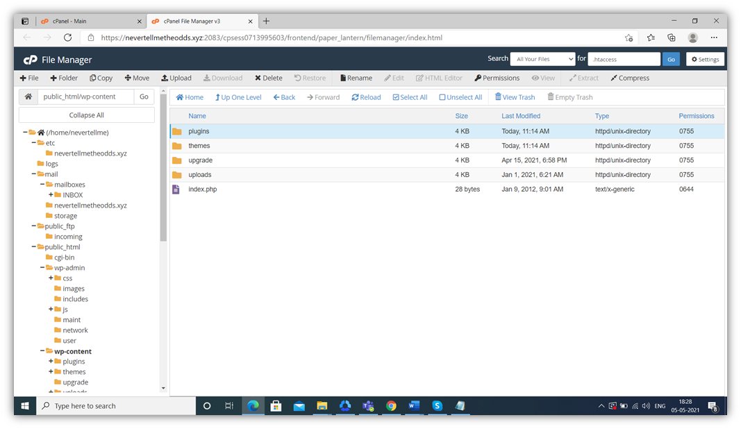Go to Home directory link

(190, 97)
